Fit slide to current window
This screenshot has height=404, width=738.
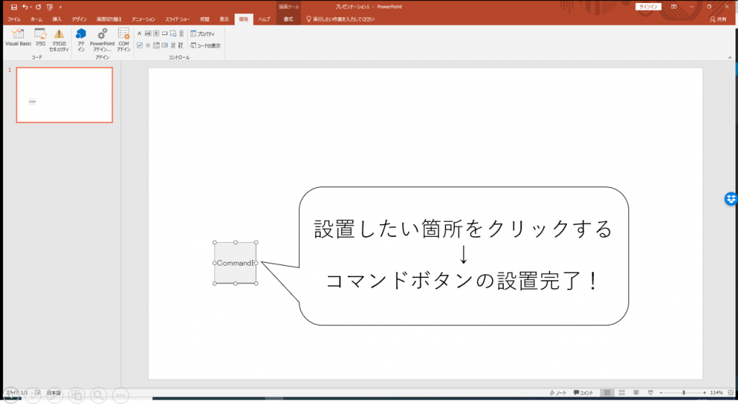click(x=731, y=392)
